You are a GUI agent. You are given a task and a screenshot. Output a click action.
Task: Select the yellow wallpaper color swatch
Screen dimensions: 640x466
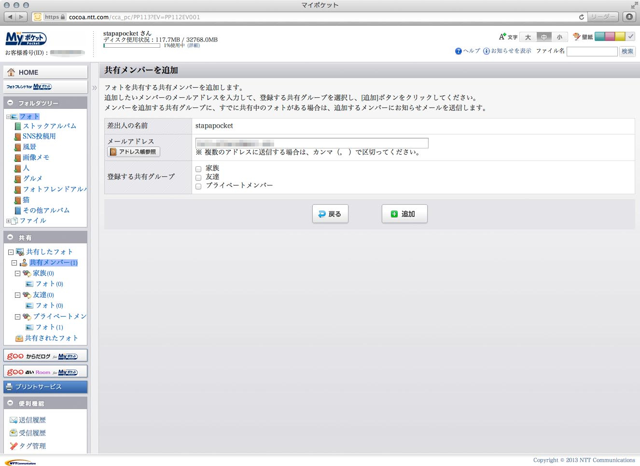tap(620, 36)
